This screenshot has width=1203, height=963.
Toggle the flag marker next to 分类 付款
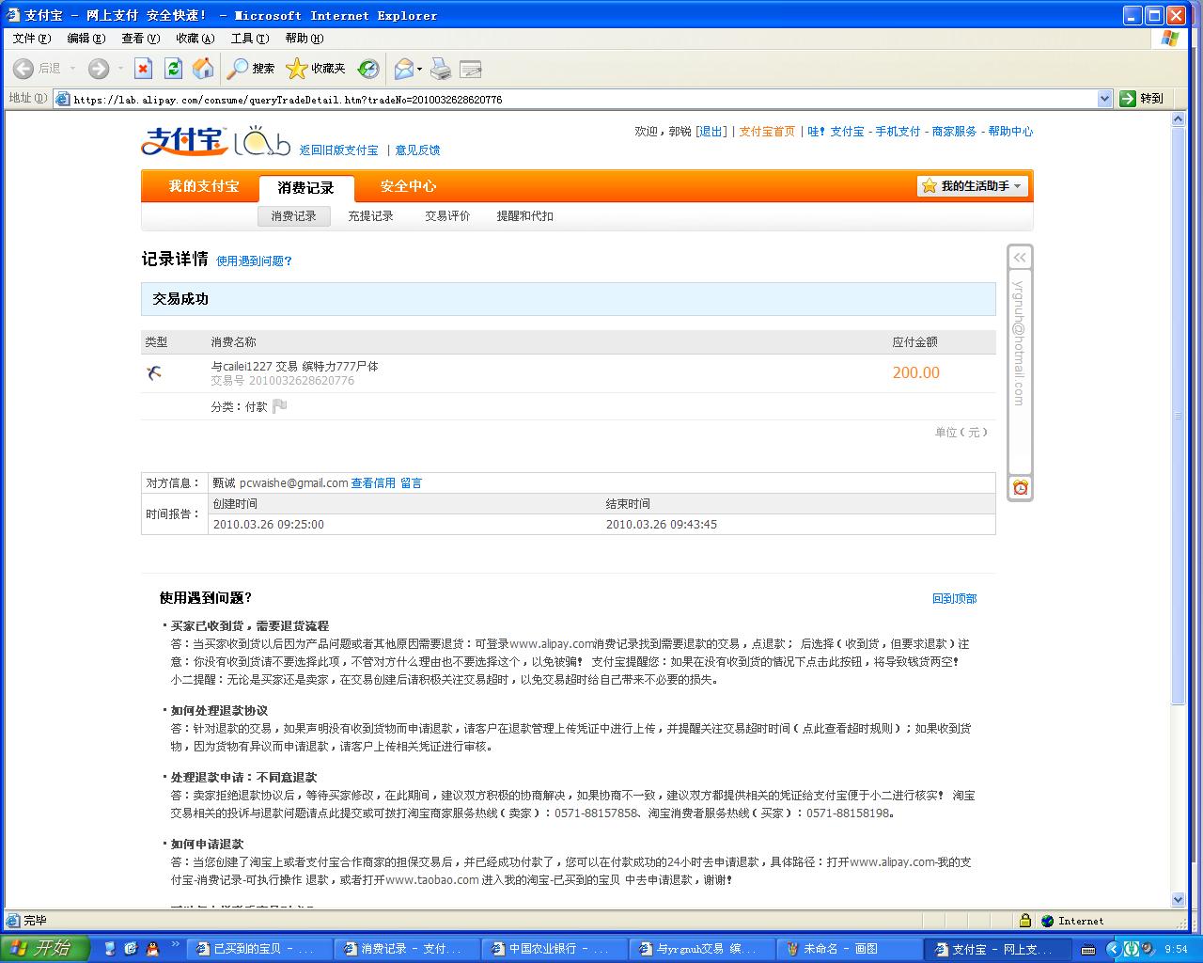(279, 406)
